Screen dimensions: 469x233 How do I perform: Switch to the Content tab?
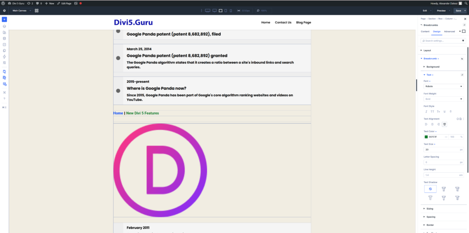(425, 32)
